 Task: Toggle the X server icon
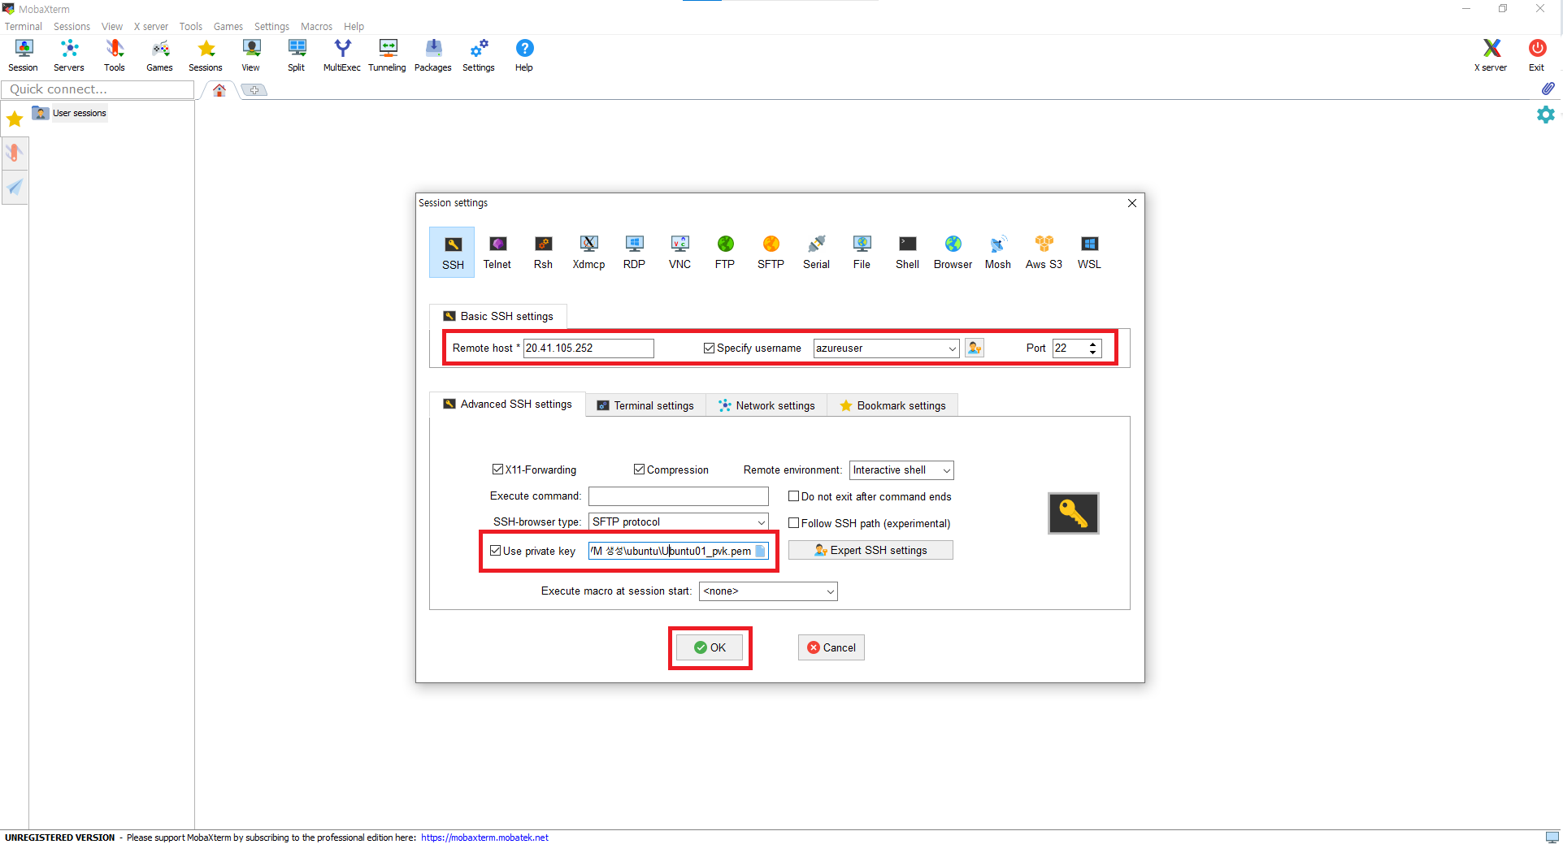tap(1491, 55)
